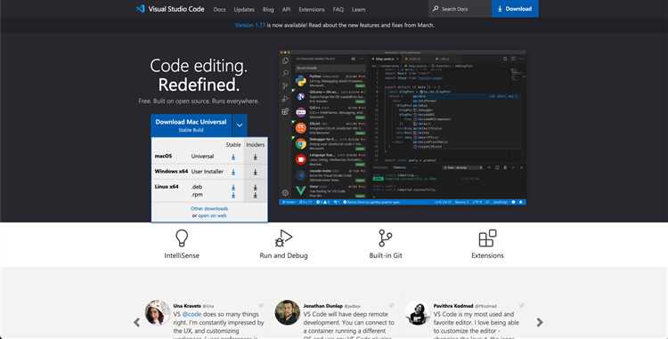Click the IntelliSense lightbulb icon
The width and height of the screenshot is (668, 339).
click(182, 238)
